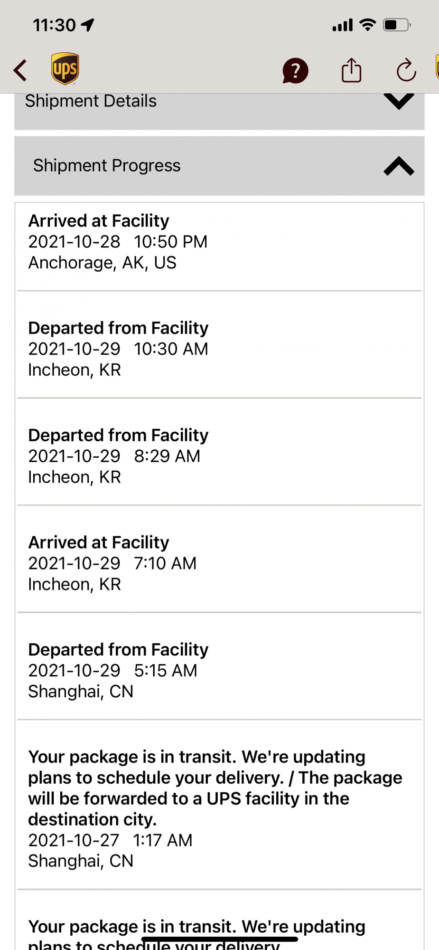Collapse Shipment Progress with up chevron
The height and width of the screenshot is (950, 439).
point(399,166)
